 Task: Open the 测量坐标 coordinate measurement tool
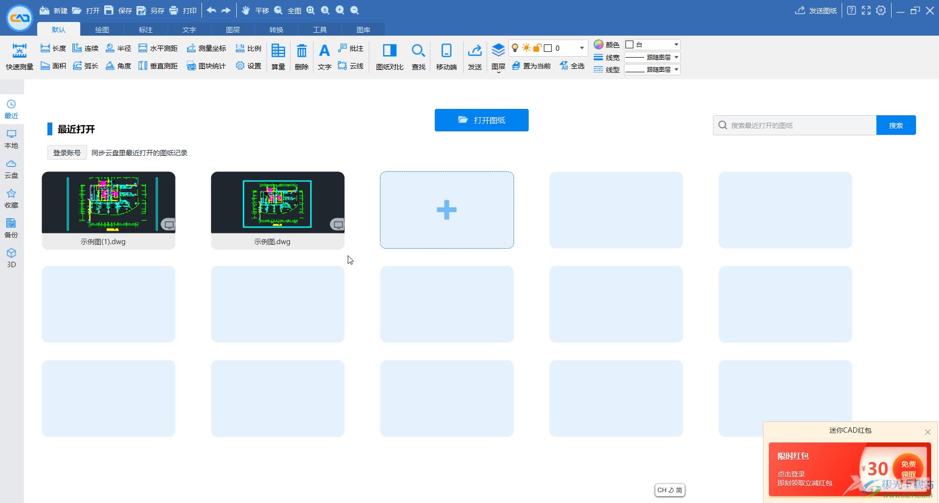point(206,48)
